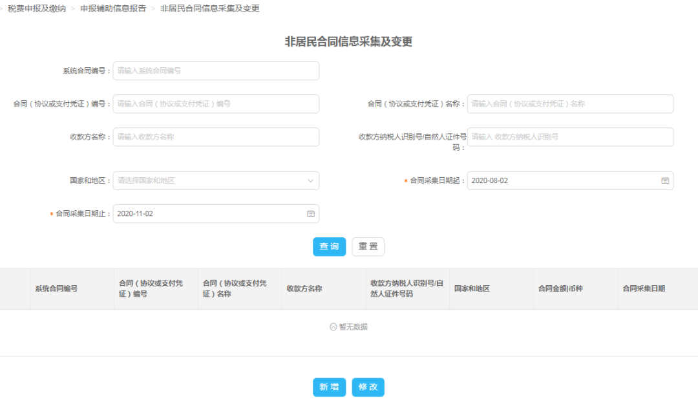This screenshot has height=408, width=698.
Task: Click the 新增 add button
Action: pos(329,387)
